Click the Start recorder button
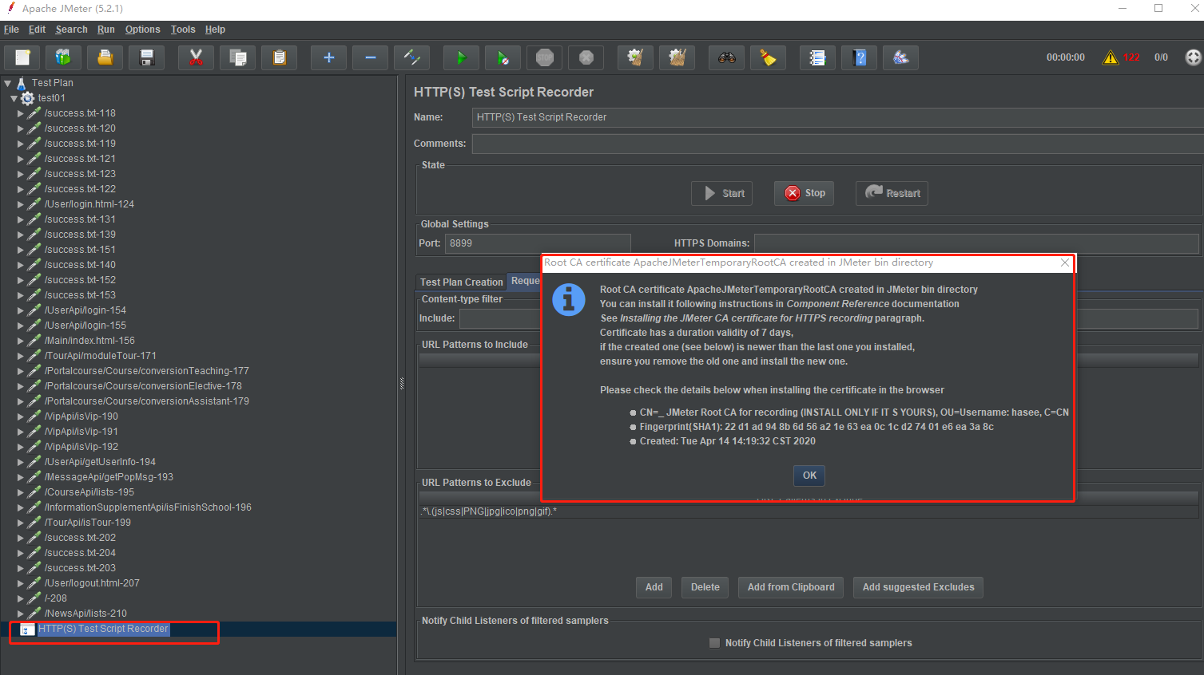1204x675 pixels. point(721,193)
